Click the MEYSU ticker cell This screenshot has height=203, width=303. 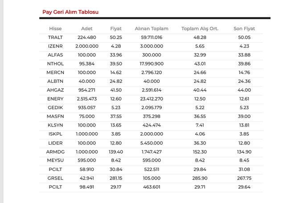coord(55,160)
